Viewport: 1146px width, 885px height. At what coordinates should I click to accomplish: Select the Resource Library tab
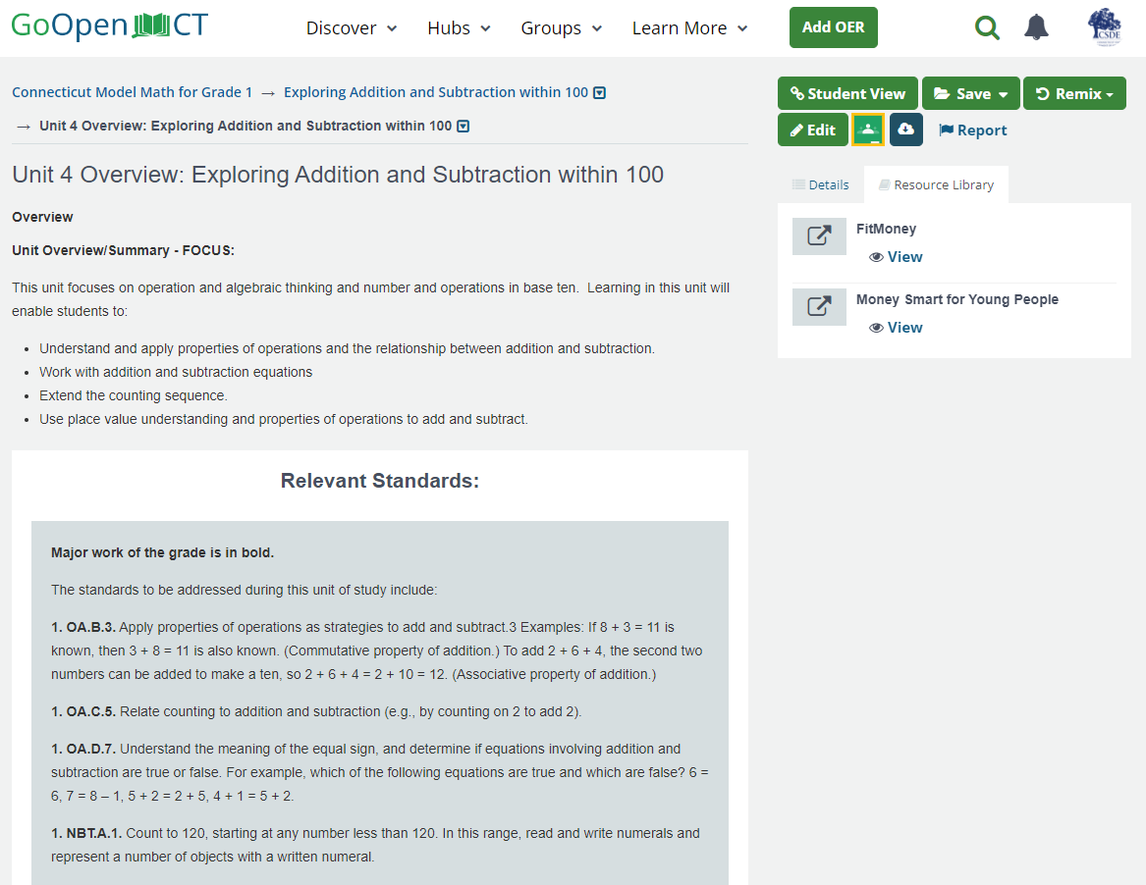point(936,184)
